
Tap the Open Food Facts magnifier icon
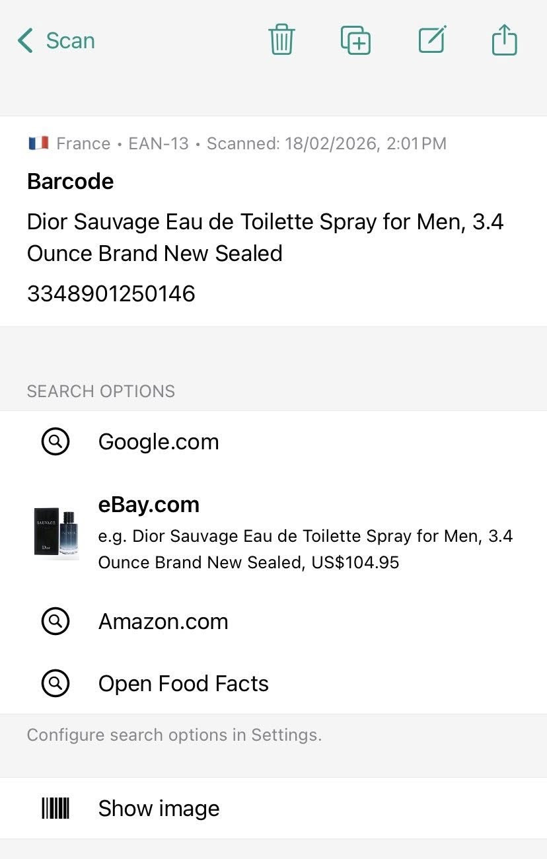click(x=55, y=683)
